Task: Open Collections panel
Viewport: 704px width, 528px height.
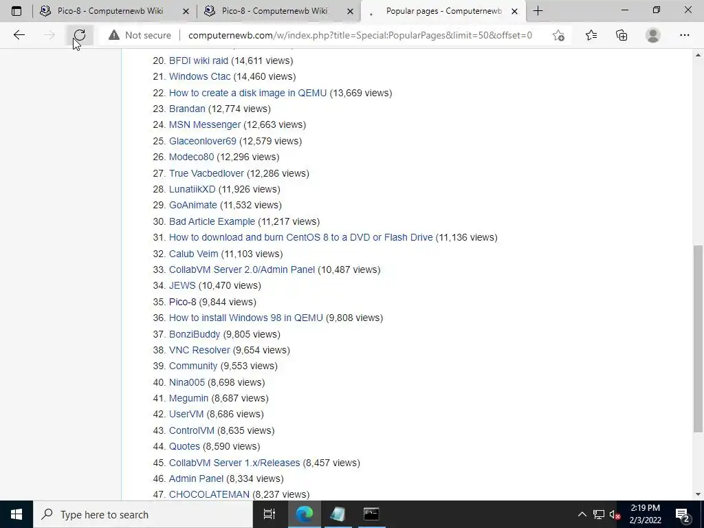Action: (621, 35)
